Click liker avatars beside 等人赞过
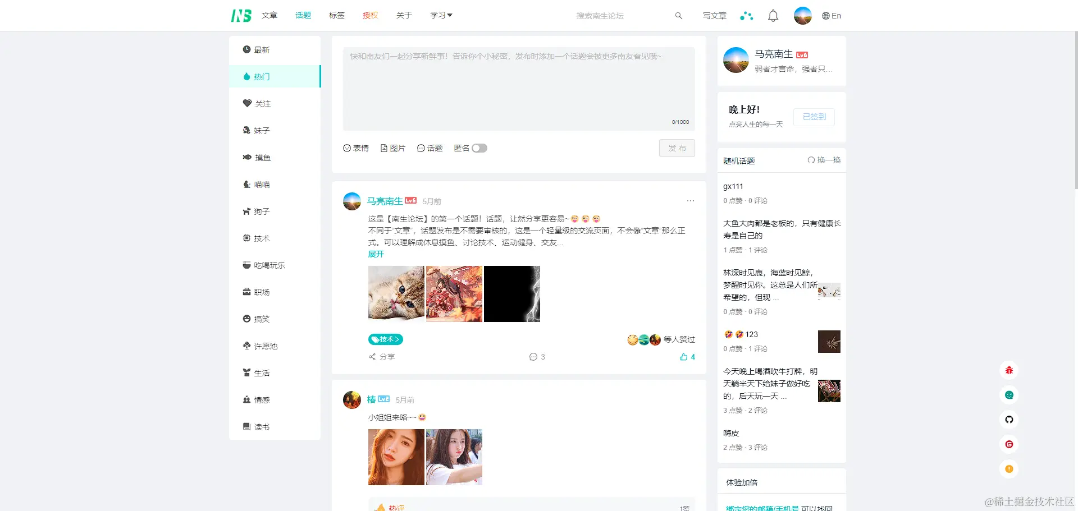 (x=644, y=339)
